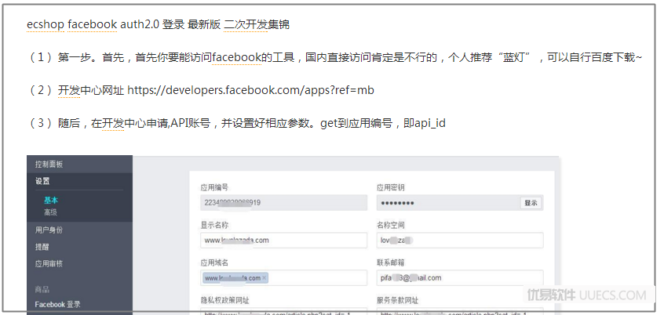Click the title 'ecshop facebook auth2.0 登录'
Image resolution: width=664 pixels, height=315 pixels.
(x=106, y=24)
